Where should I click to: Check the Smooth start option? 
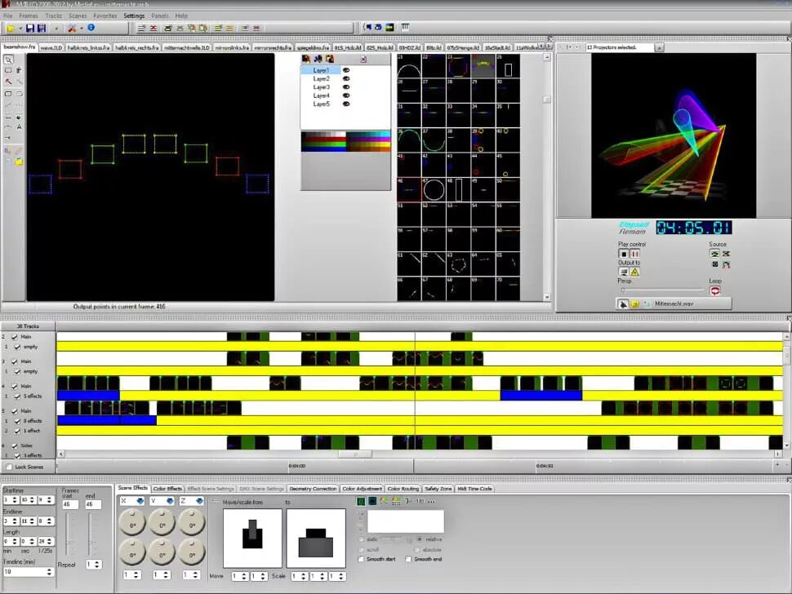pyautogui.click(x=361, y=559)
